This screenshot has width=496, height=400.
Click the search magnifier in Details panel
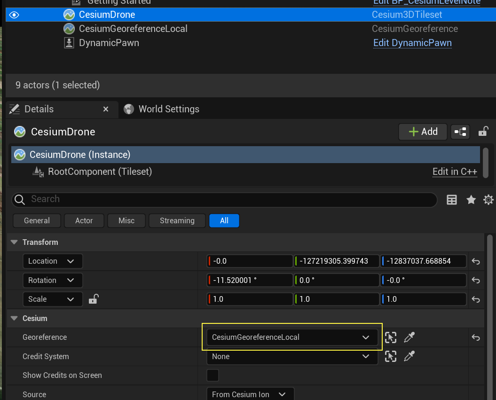19,200
